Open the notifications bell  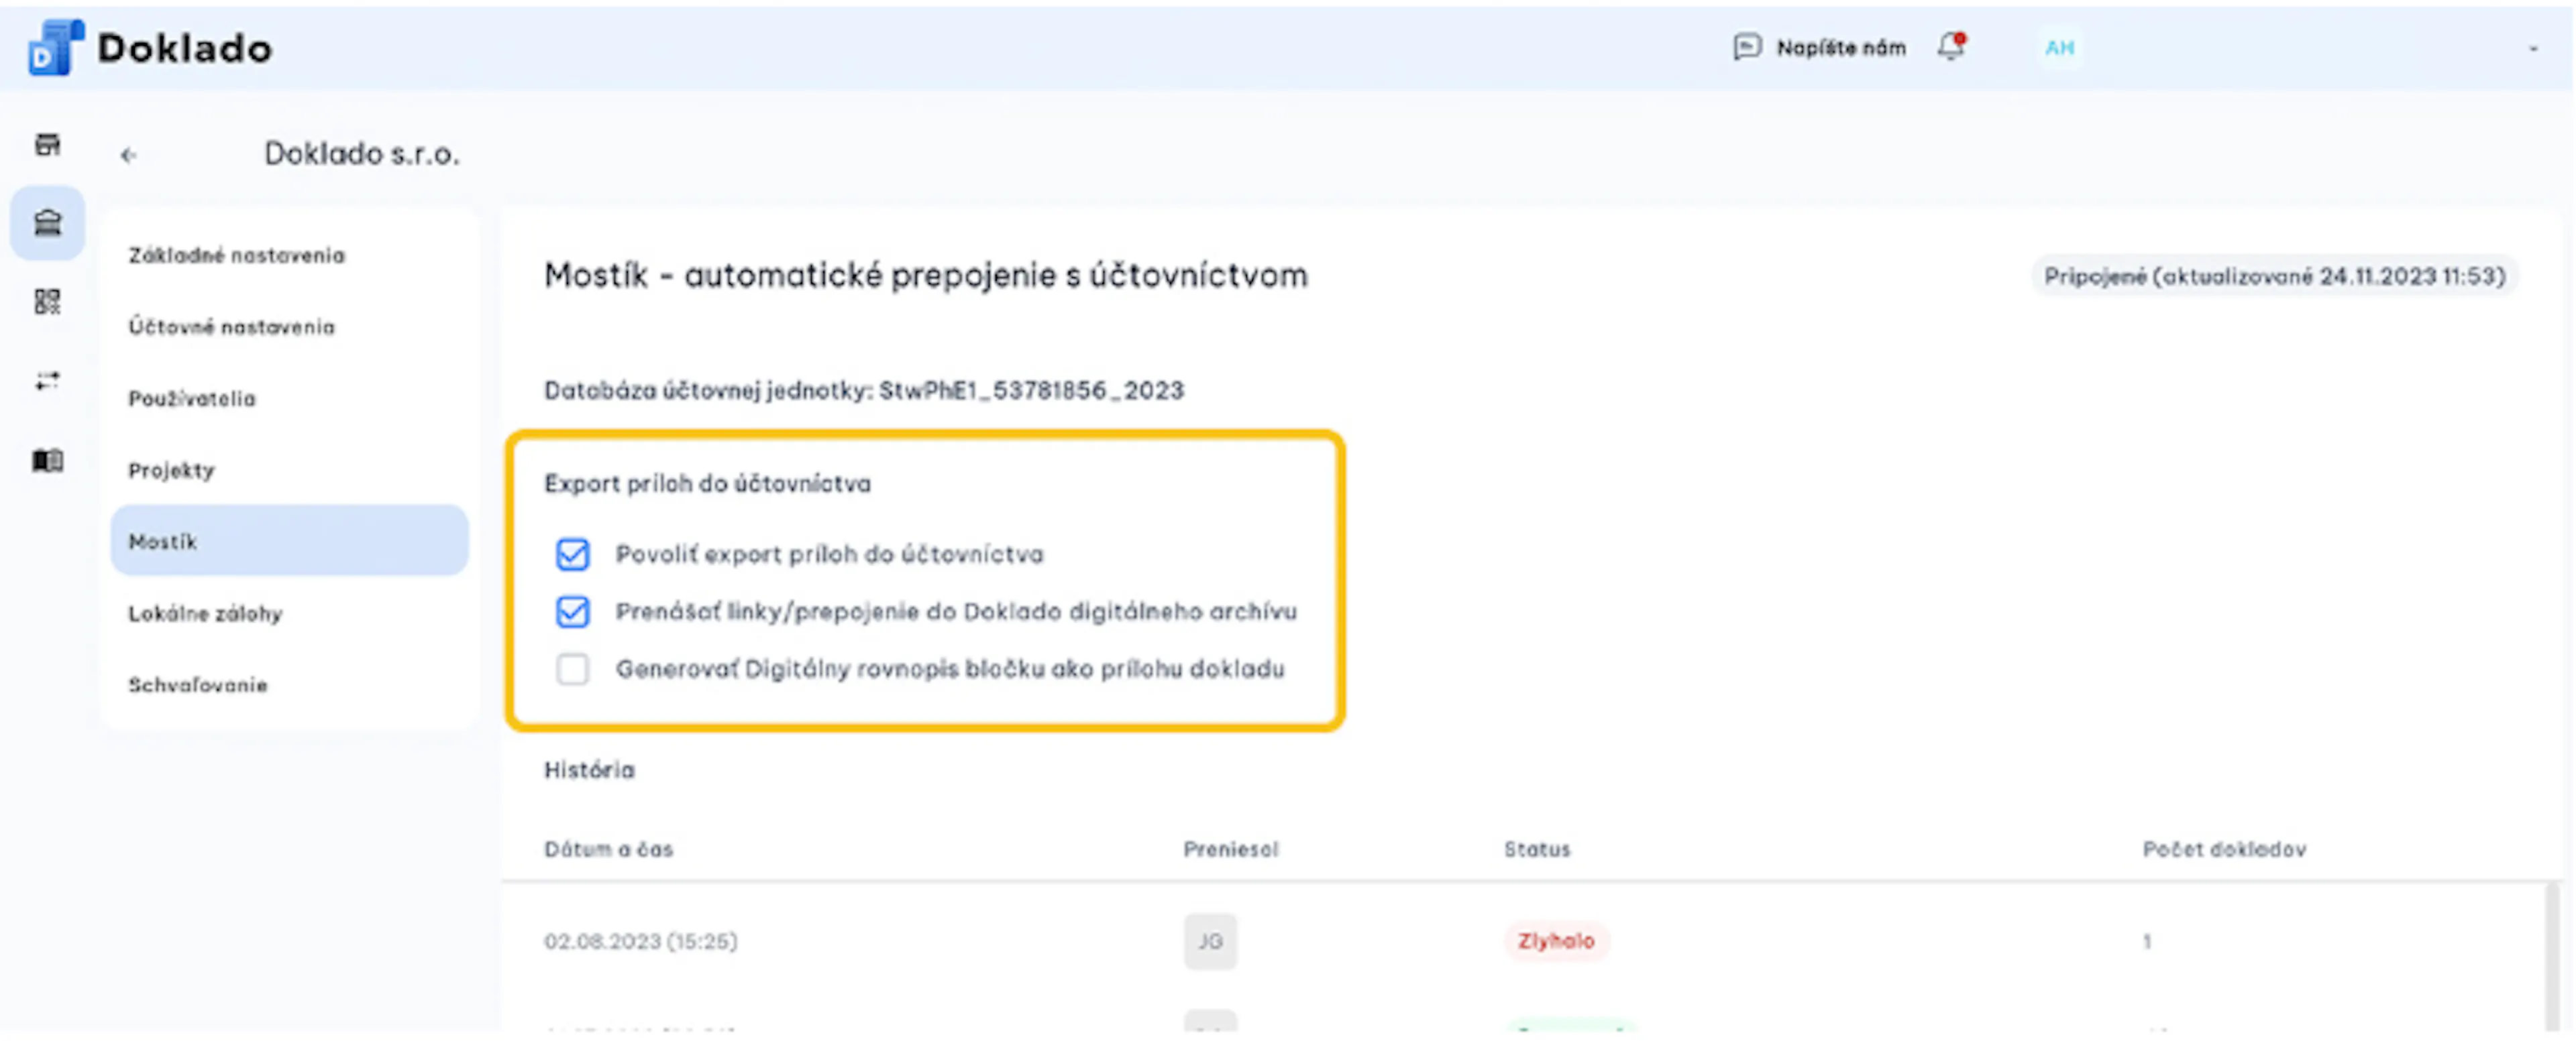pyautogui.click(x=1951, y=46)
